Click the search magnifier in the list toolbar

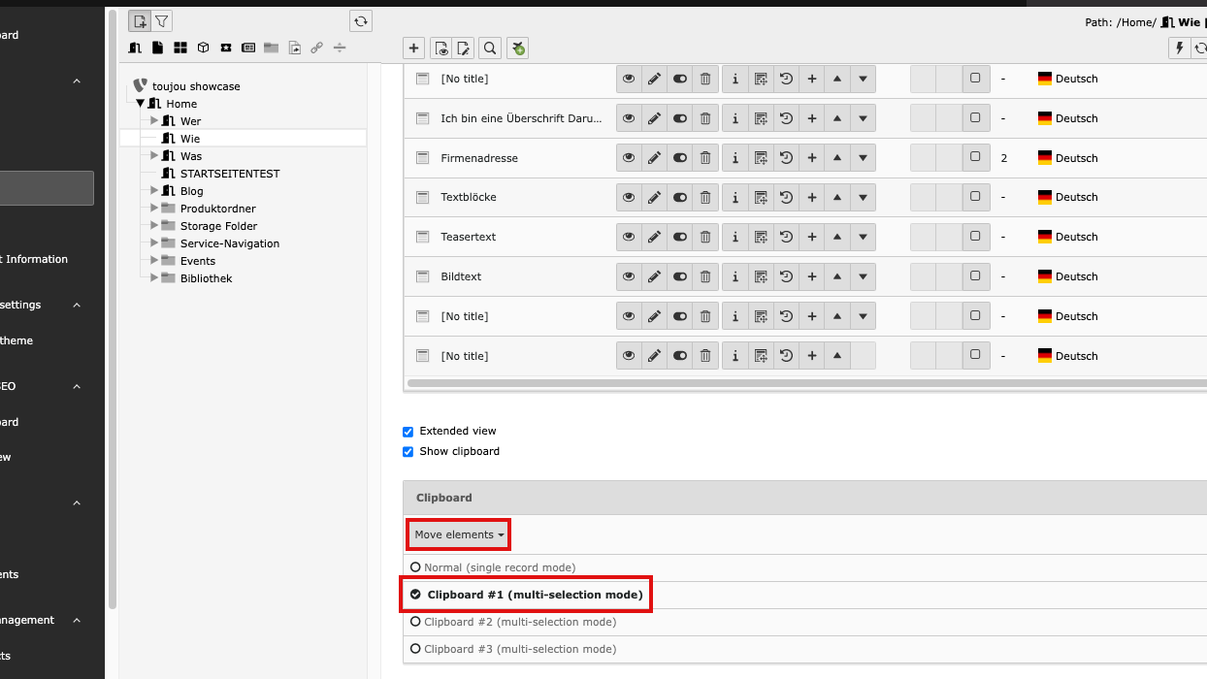490,48
